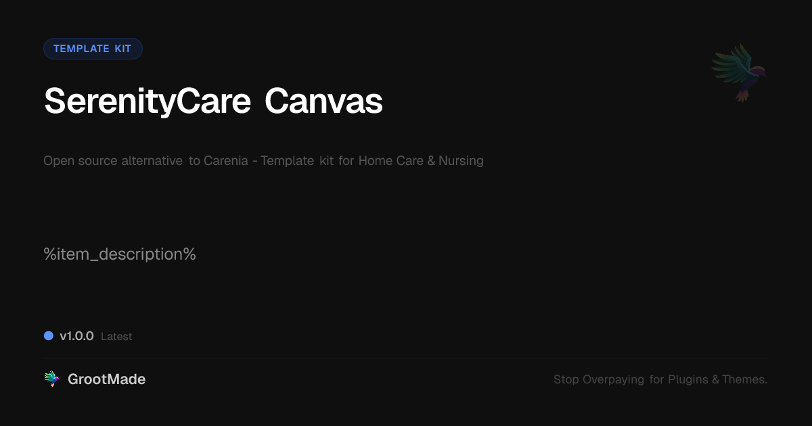The width and height of the screenshot is (812, 426).
Task: Select the TEMPLATE KIT badge
Action: (93, 49)
